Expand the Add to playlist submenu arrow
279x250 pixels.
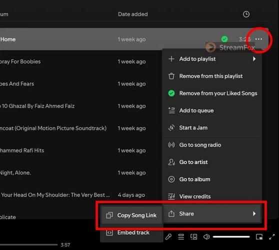[254, 59]
